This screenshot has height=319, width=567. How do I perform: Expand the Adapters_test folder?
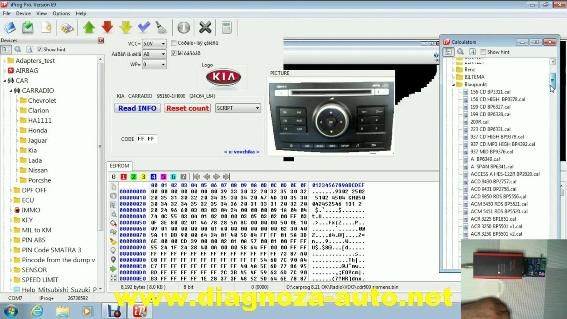(x=5, y=61)
